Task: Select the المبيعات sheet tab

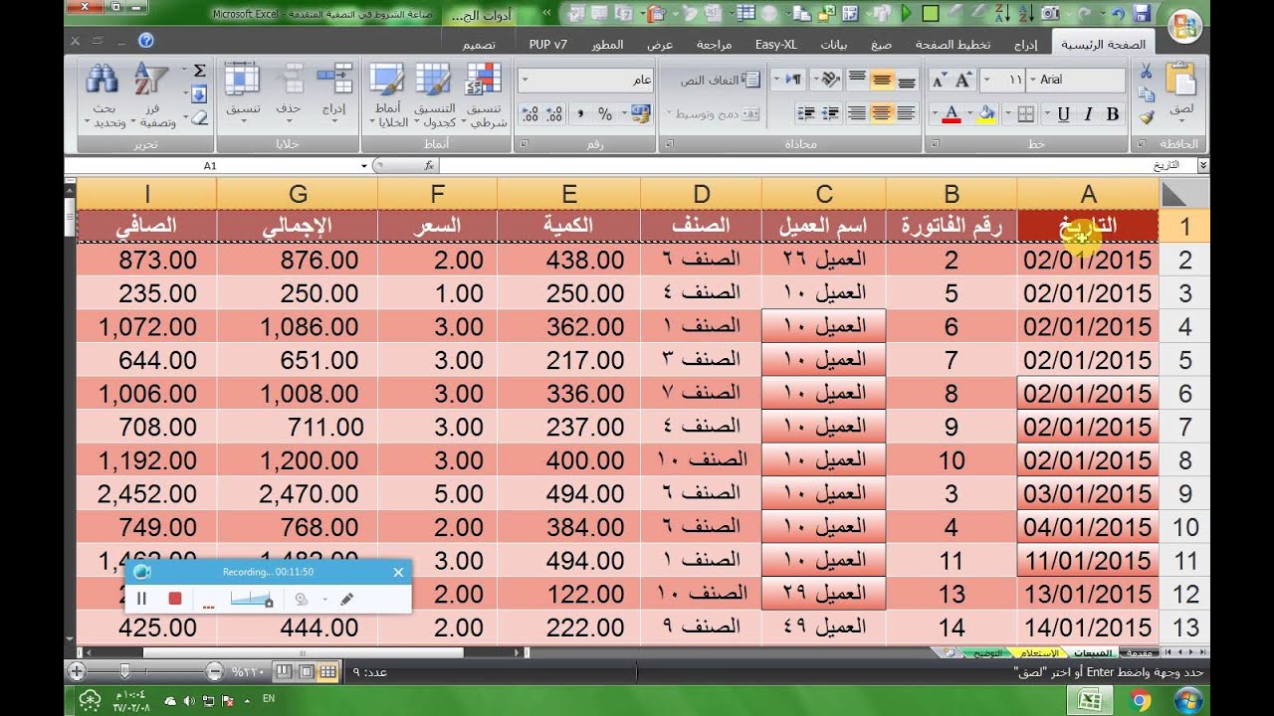Action: tap(1093, 653)
